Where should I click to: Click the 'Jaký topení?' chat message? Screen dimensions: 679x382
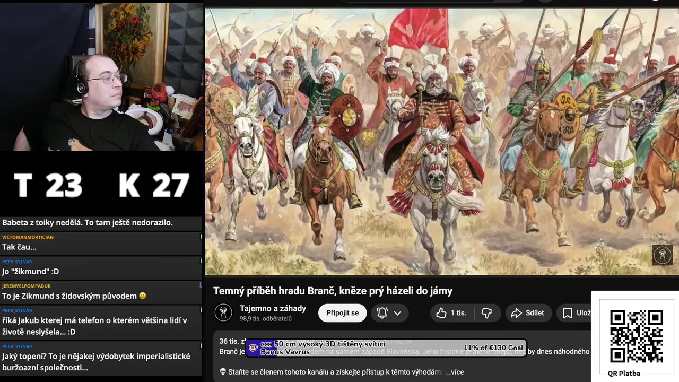click(96, 362)
